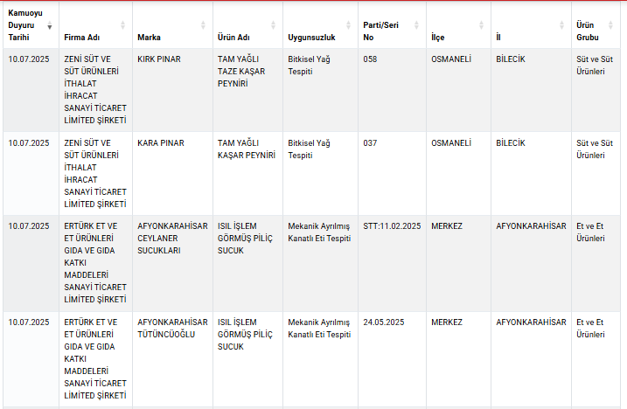The width and height of the screenshot is (627, 409).
Task: Click ERTÜRK ET firm name in TÜTÜNCÜOĞLU row
Action: point(95,359)
